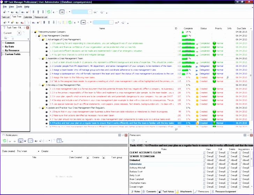
Task: Click the filter apply icon under Current preset
Action: point(6,38)
